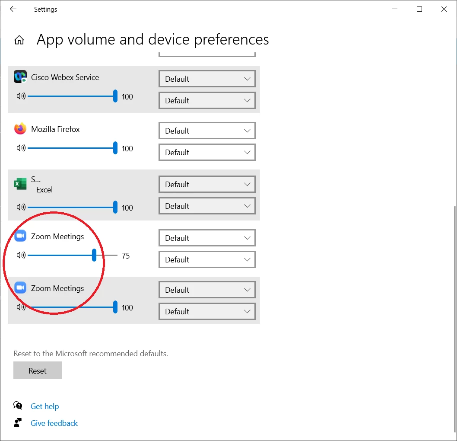The height and width of the screenshot is (441, 457).
Task: Click the '100' value beside Excel slider
Action: (x=127, y=208)
